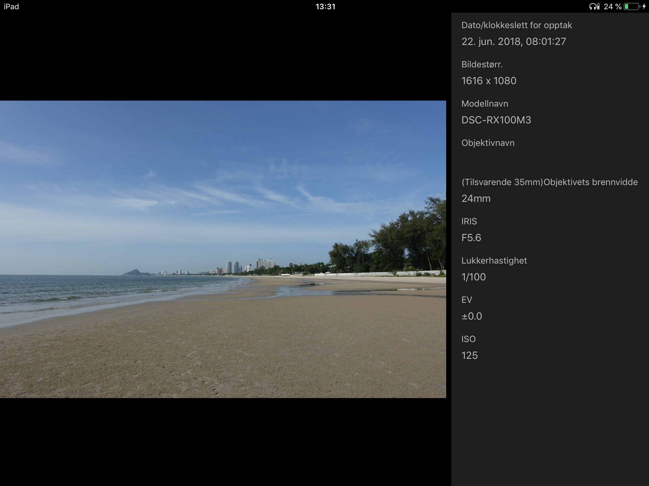The image size is (649, 486).
Task: Tap the Objektivnavn label
Action: click(488, 143)
